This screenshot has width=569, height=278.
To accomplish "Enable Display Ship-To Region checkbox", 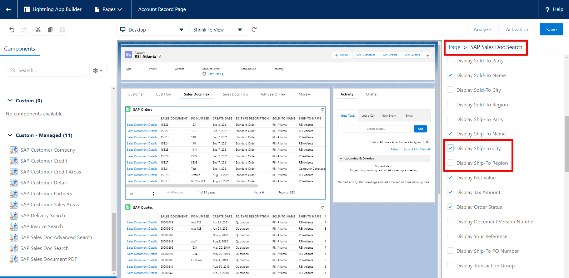I will (450, 163).
